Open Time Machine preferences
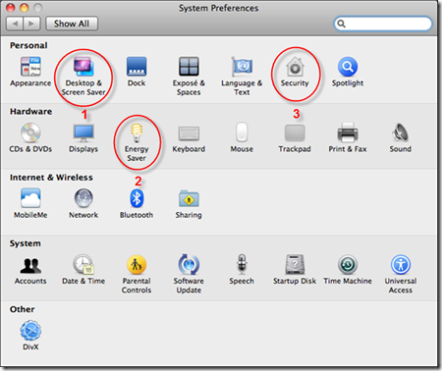The image size is (442, 371). coord(348,269)
